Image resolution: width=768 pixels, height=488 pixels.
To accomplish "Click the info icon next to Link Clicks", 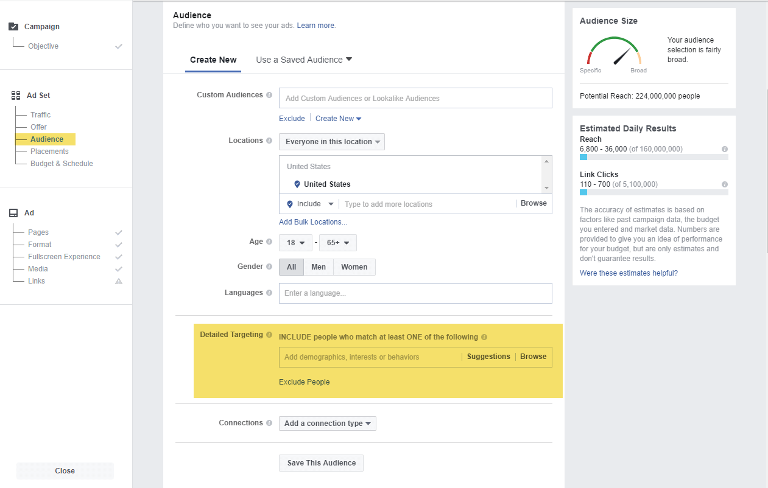I will 725,185.
